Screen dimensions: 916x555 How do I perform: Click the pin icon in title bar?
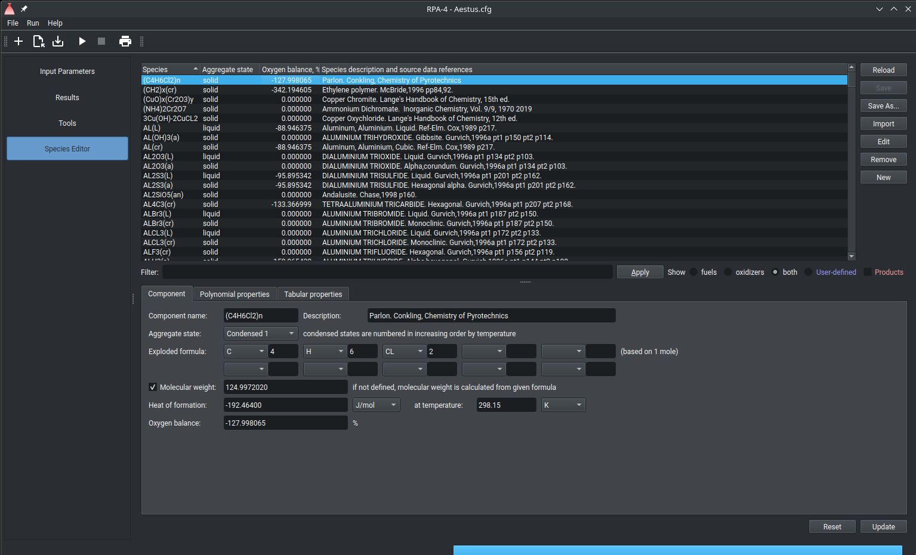pos(24,9)
